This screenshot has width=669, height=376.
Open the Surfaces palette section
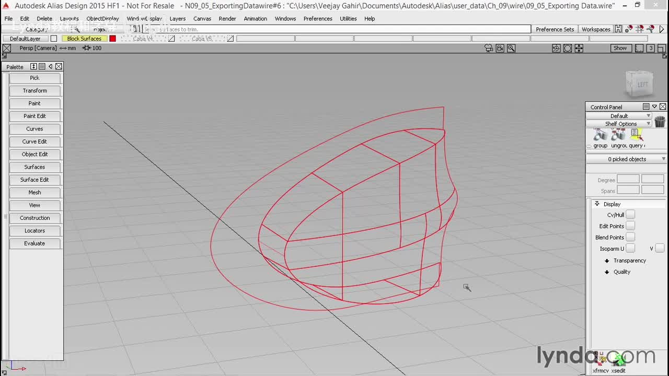[35, 167]
